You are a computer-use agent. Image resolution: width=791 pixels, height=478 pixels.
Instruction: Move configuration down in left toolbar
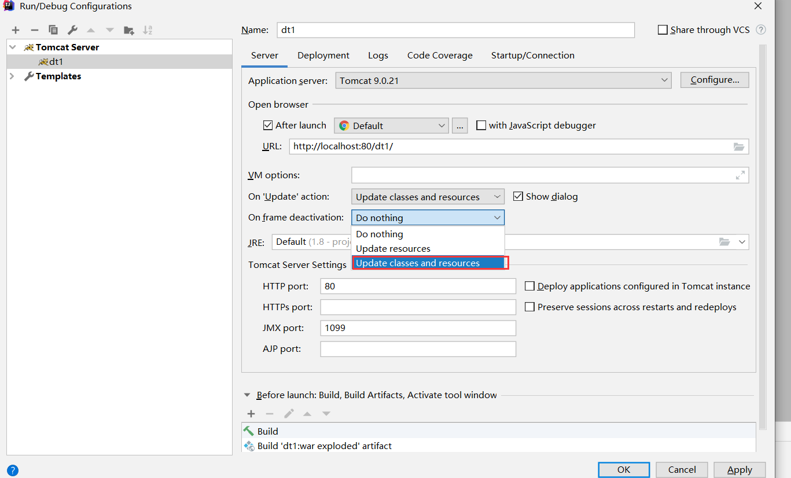[110, 30]
